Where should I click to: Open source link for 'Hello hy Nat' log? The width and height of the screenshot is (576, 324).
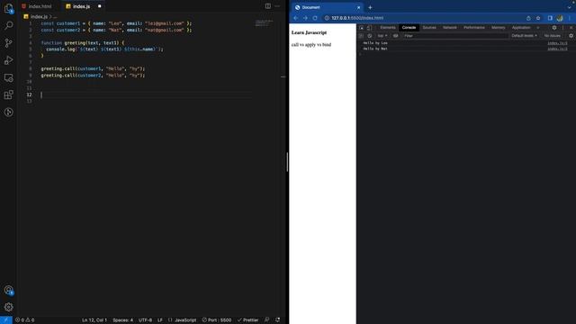tap(557, 49)
